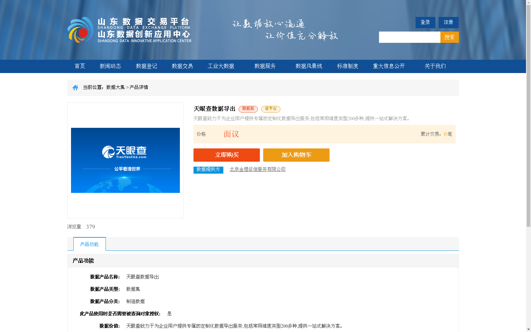Open the 首页 navigation menu item
531x332 pixels.
80,66
